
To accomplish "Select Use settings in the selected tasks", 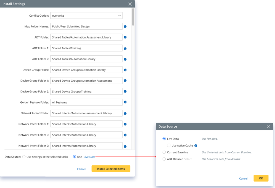I will [x=24, y=157].
